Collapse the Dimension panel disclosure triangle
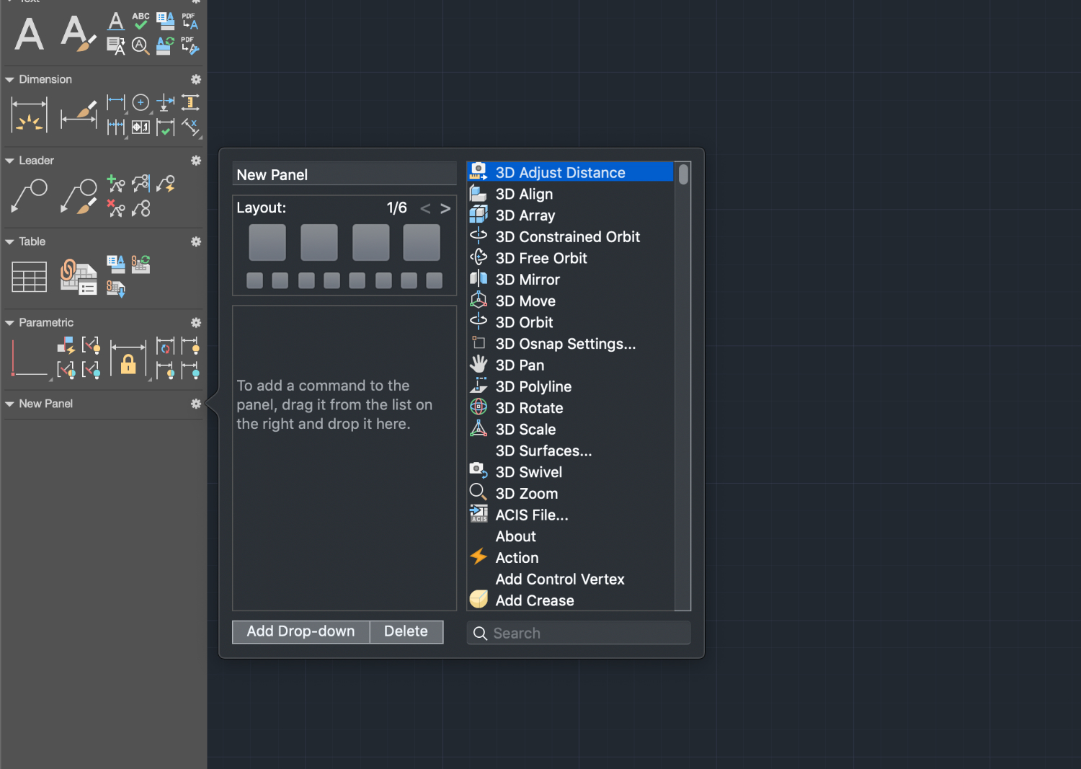1081x769 pixels. pos(10,79)
